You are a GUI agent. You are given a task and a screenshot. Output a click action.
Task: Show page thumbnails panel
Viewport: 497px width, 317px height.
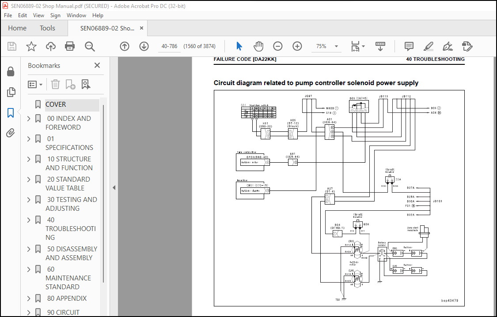(x=11, y=92)
